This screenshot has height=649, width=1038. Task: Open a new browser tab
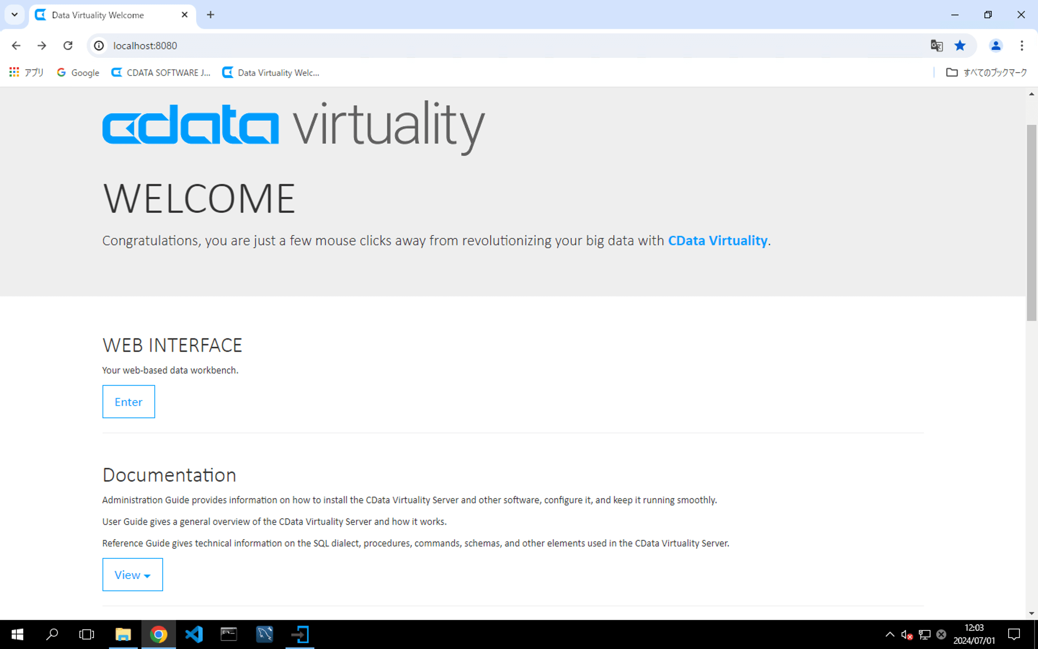click(210, 15)
